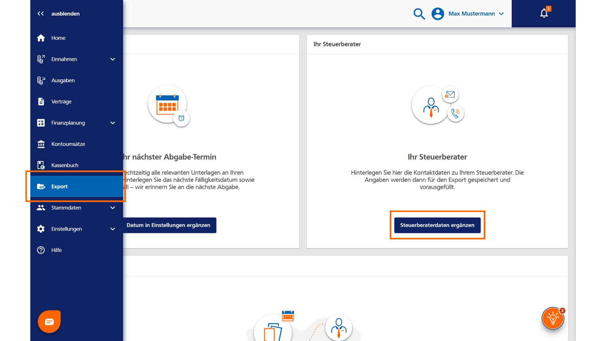Viewport: 606px width, 341px height.
Task: Expand the Einnahmen submenu chevron
Action: [113, 59]
